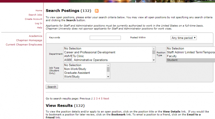Click Next in results pagination
The height and width of the screenshot is (119, 215).
[x=106, y=99]
